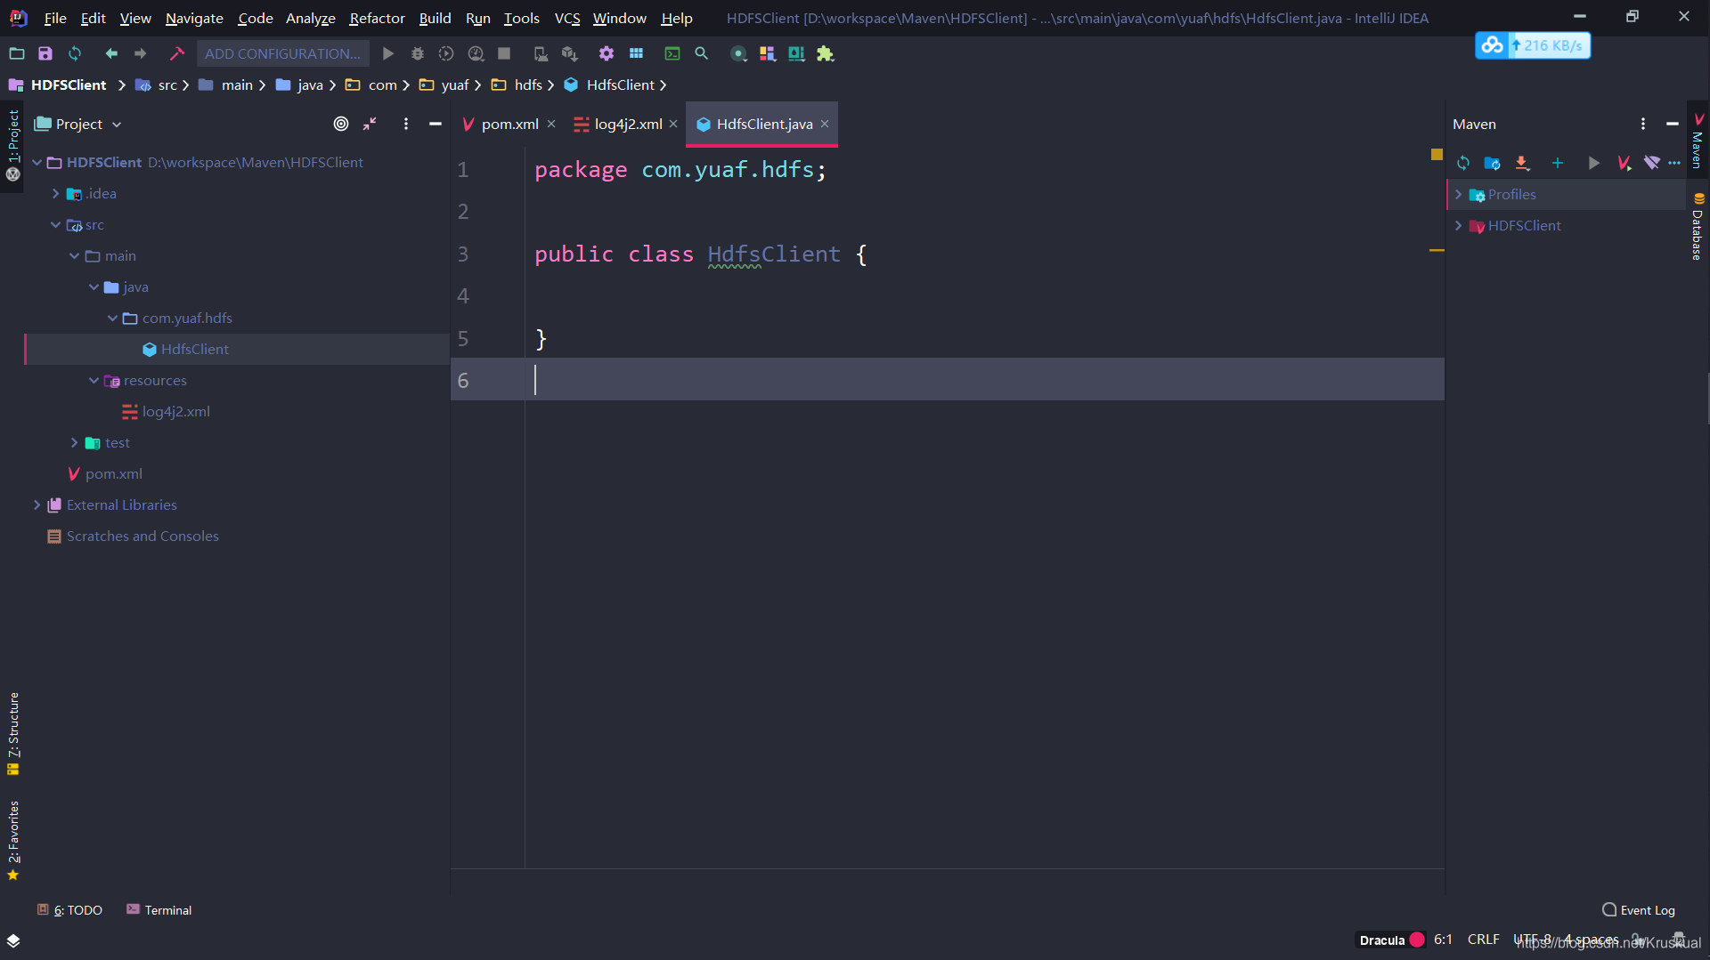Change CRLF line separator setting
1710x960 pixels.
tap(1483, 940)
